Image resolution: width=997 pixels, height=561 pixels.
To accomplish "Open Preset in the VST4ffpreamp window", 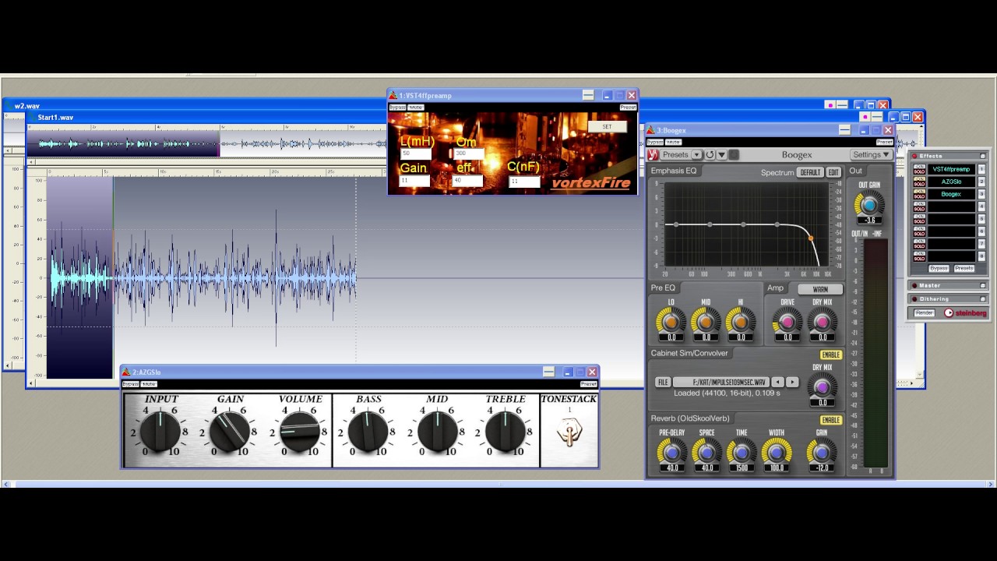I will (x=629, y=108).
